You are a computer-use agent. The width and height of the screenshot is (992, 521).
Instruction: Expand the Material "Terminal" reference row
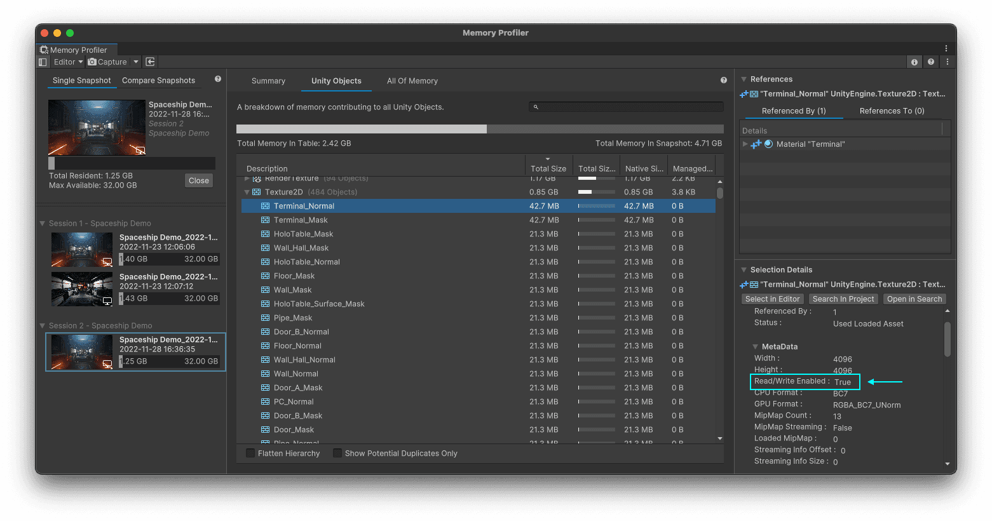click(745, 144)
